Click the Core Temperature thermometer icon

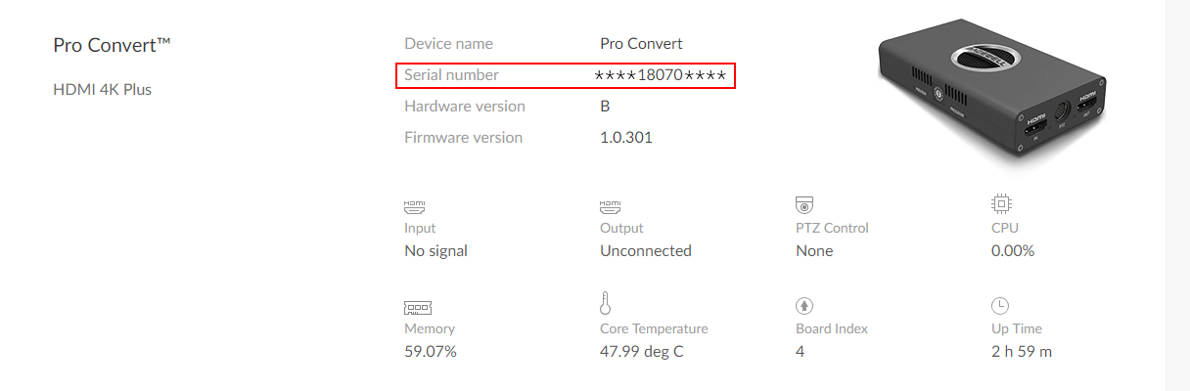pyautogui.click(x=606, y=302)
